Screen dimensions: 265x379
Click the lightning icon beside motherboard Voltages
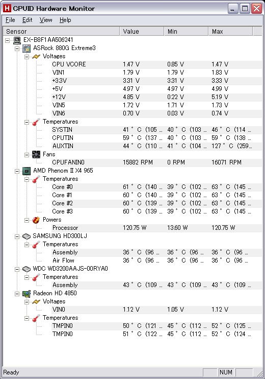[36, 57]
